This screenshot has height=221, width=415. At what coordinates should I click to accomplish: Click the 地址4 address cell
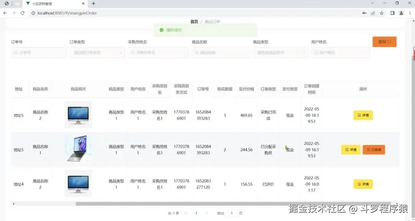pyautogui.click(x=18, y=184)
